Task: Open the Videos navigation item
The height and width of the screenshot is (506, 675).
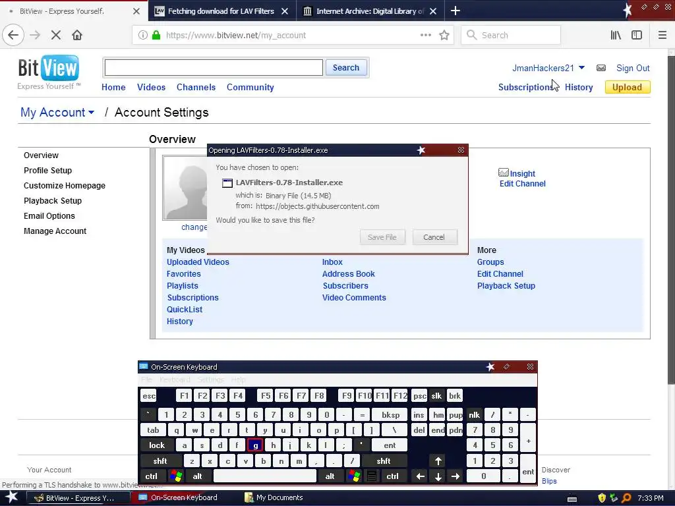Action: tap(151, 88)
